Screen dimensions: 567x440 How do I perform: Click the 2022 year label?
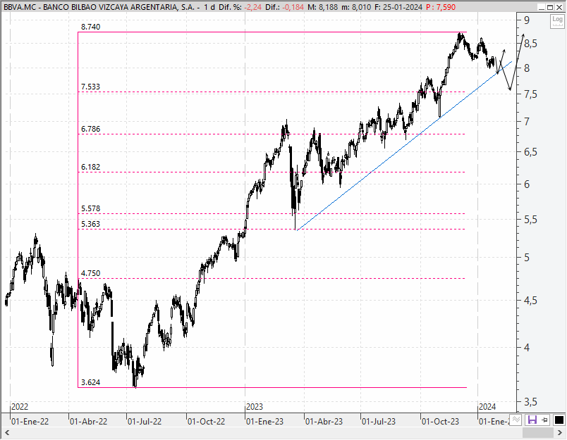pos(20,407)
